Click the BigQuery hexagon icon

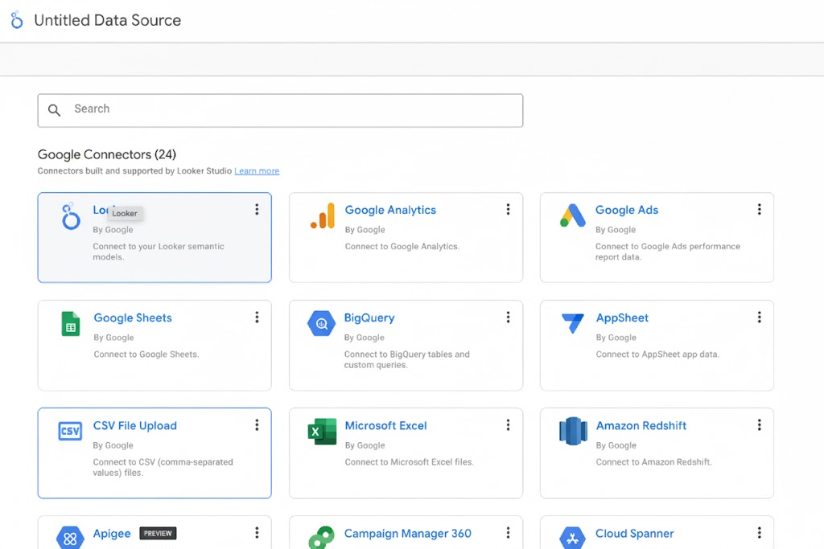coord(322,323)
